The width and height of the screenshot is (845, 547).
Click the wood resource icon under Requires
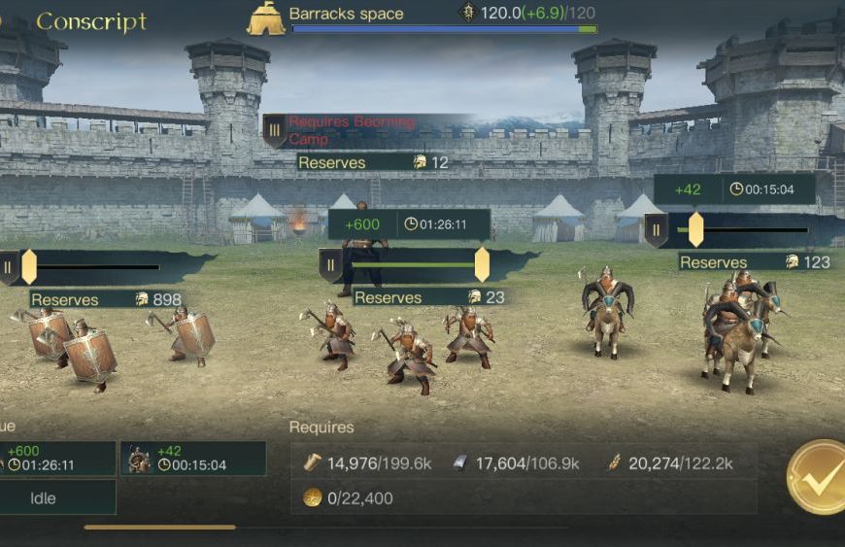[x=312, y=462]
